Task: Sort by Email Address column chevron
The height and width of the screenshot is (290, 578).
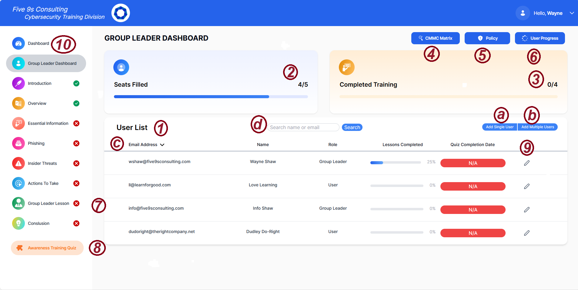Action: pyautogui.click(x=162, y=145)
